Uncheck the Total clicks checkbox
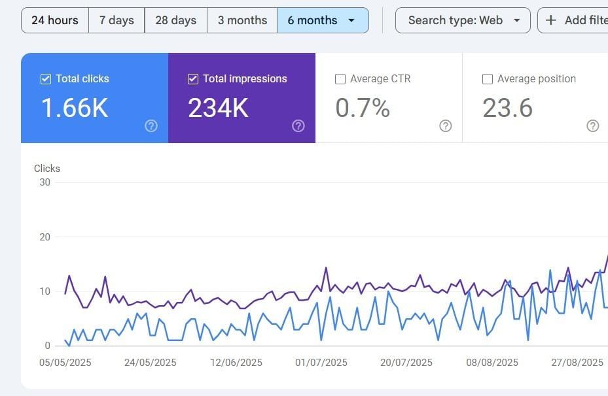Image resolution: width=608 pixels, height=396 pixels. coord(46,79)
